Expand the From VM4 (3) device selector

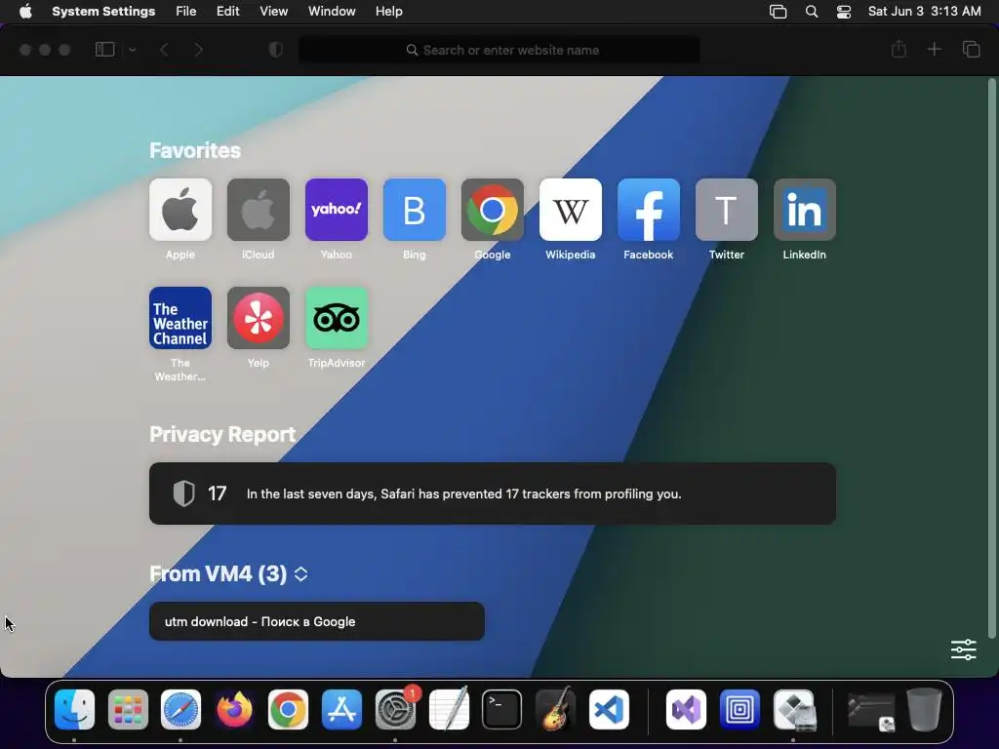click(300, 573)
